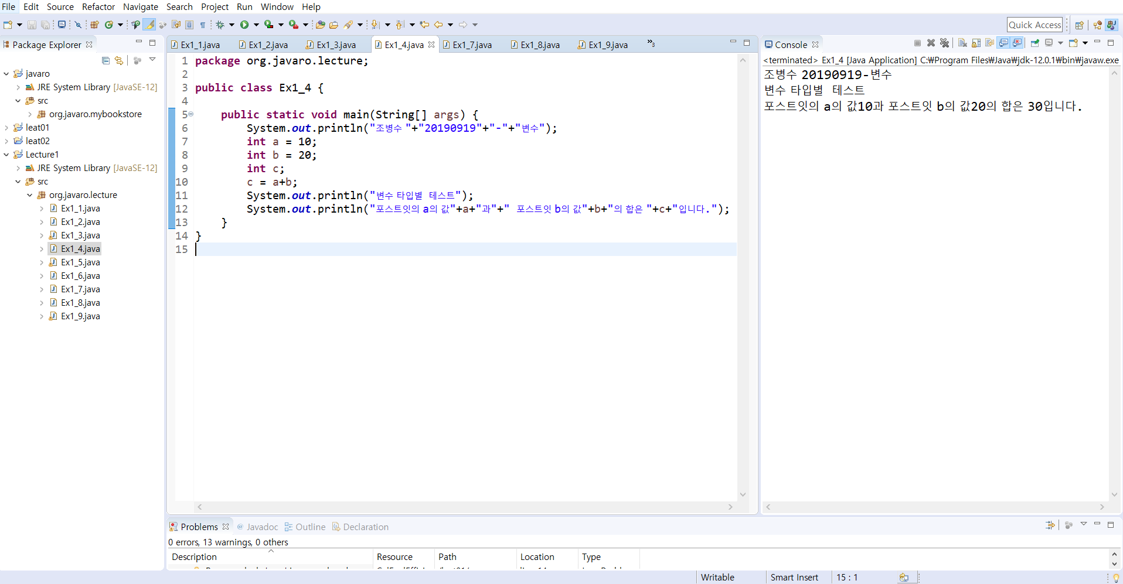Toggle Show Console on standard out
The height and width of the screenshot is (584, 1123).
coord(1003,43)
